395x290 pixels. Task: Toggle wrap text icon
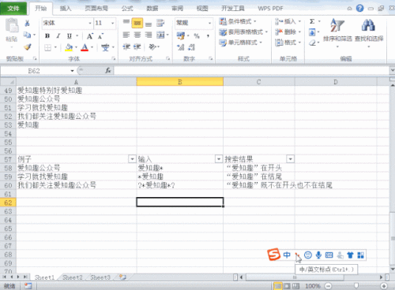160,23
